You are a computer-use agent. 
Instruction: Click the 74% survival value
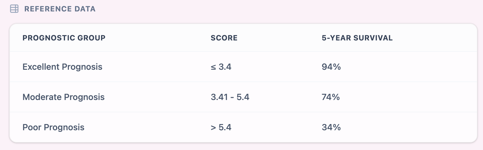coord(331,97)
